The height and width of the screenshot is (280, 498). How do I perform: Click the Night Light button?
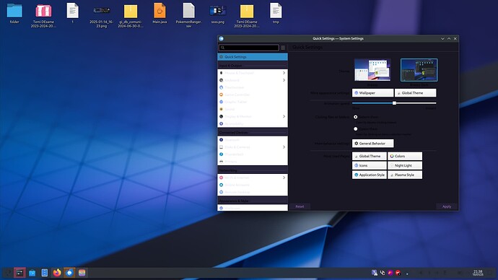405,165
